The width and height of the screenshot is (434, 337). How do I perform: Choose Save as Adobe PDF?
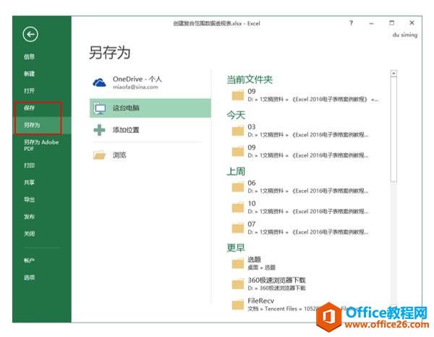pos(41,145)
